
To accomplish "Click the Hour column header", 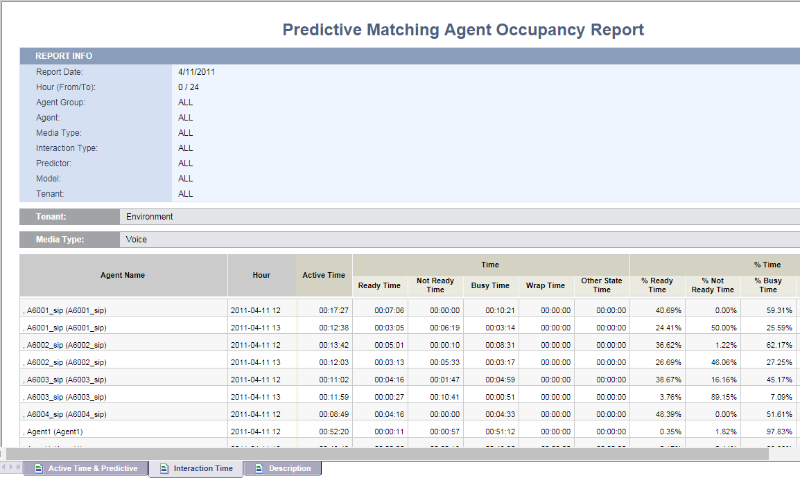I will pos(261,276).
